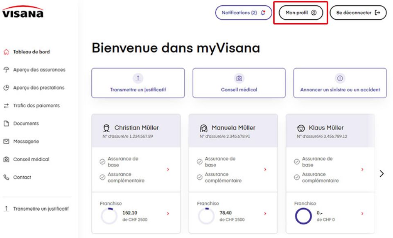This screenshot has height=238, width=393.
Task: Open Mon profil button
Action: click(301, 13)
